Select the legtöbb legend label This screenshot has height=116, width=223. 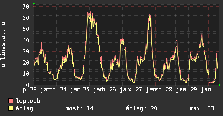pos(28,101)
